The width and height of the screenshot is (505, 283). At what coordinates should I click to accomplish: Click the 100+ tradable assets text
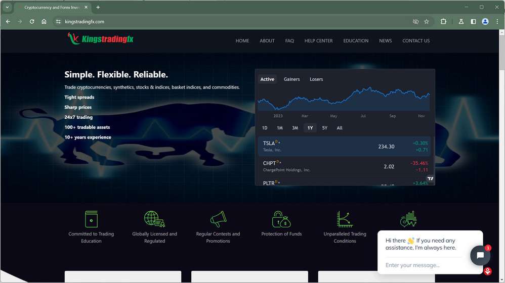click(87, 127)
